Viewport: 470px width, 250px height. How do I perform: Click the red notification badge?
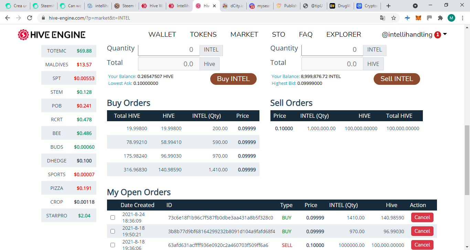pyautogui.click(x=438, y=35)
